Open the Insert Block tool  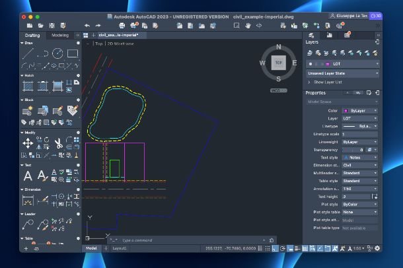click(43, 111)
